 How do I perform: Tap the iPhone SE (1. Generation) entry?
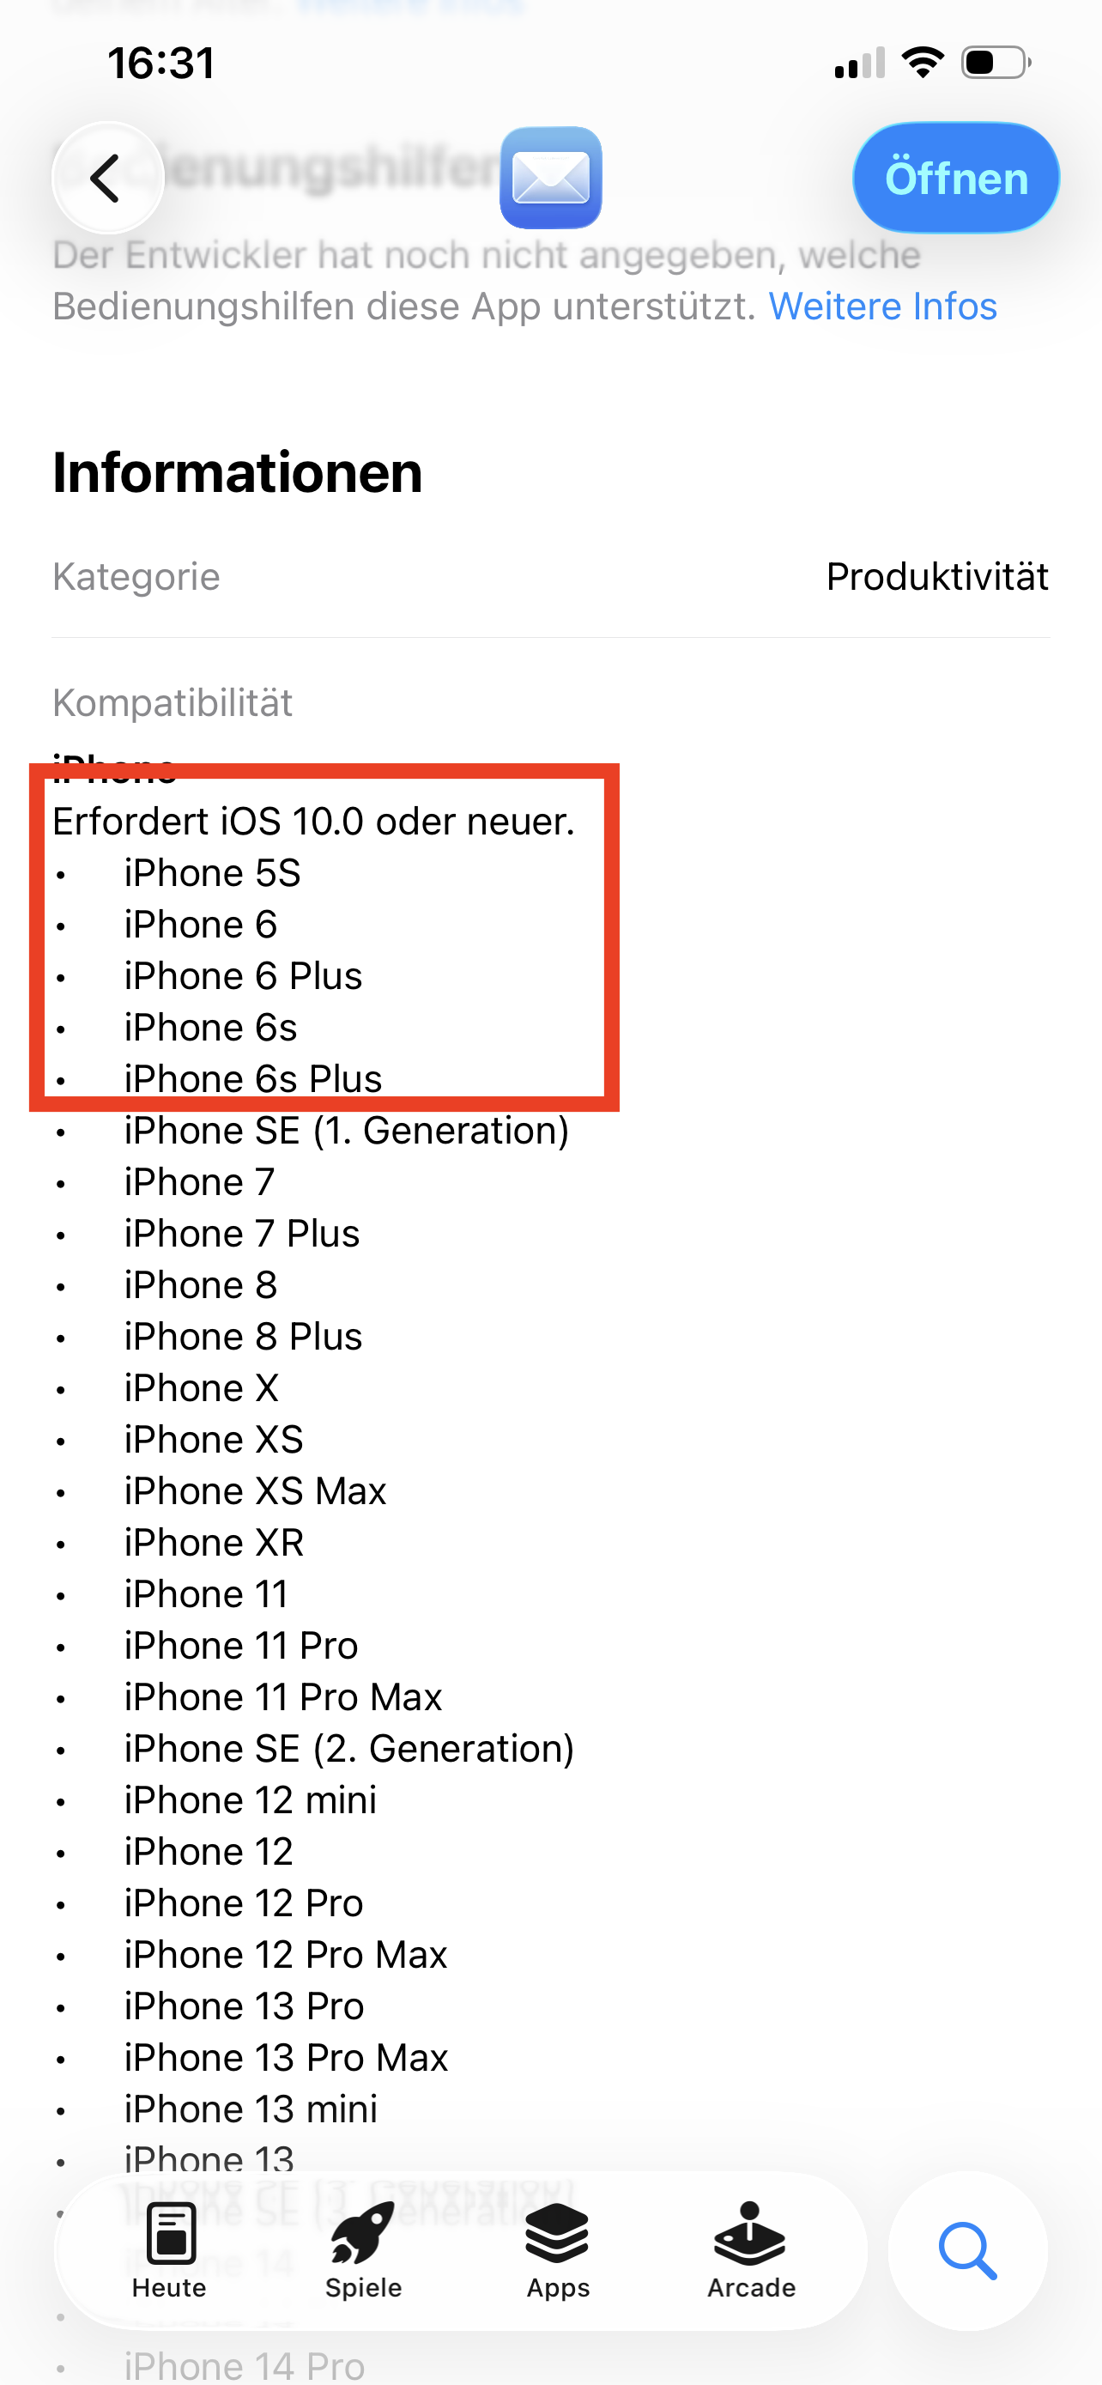point(346,1131)
